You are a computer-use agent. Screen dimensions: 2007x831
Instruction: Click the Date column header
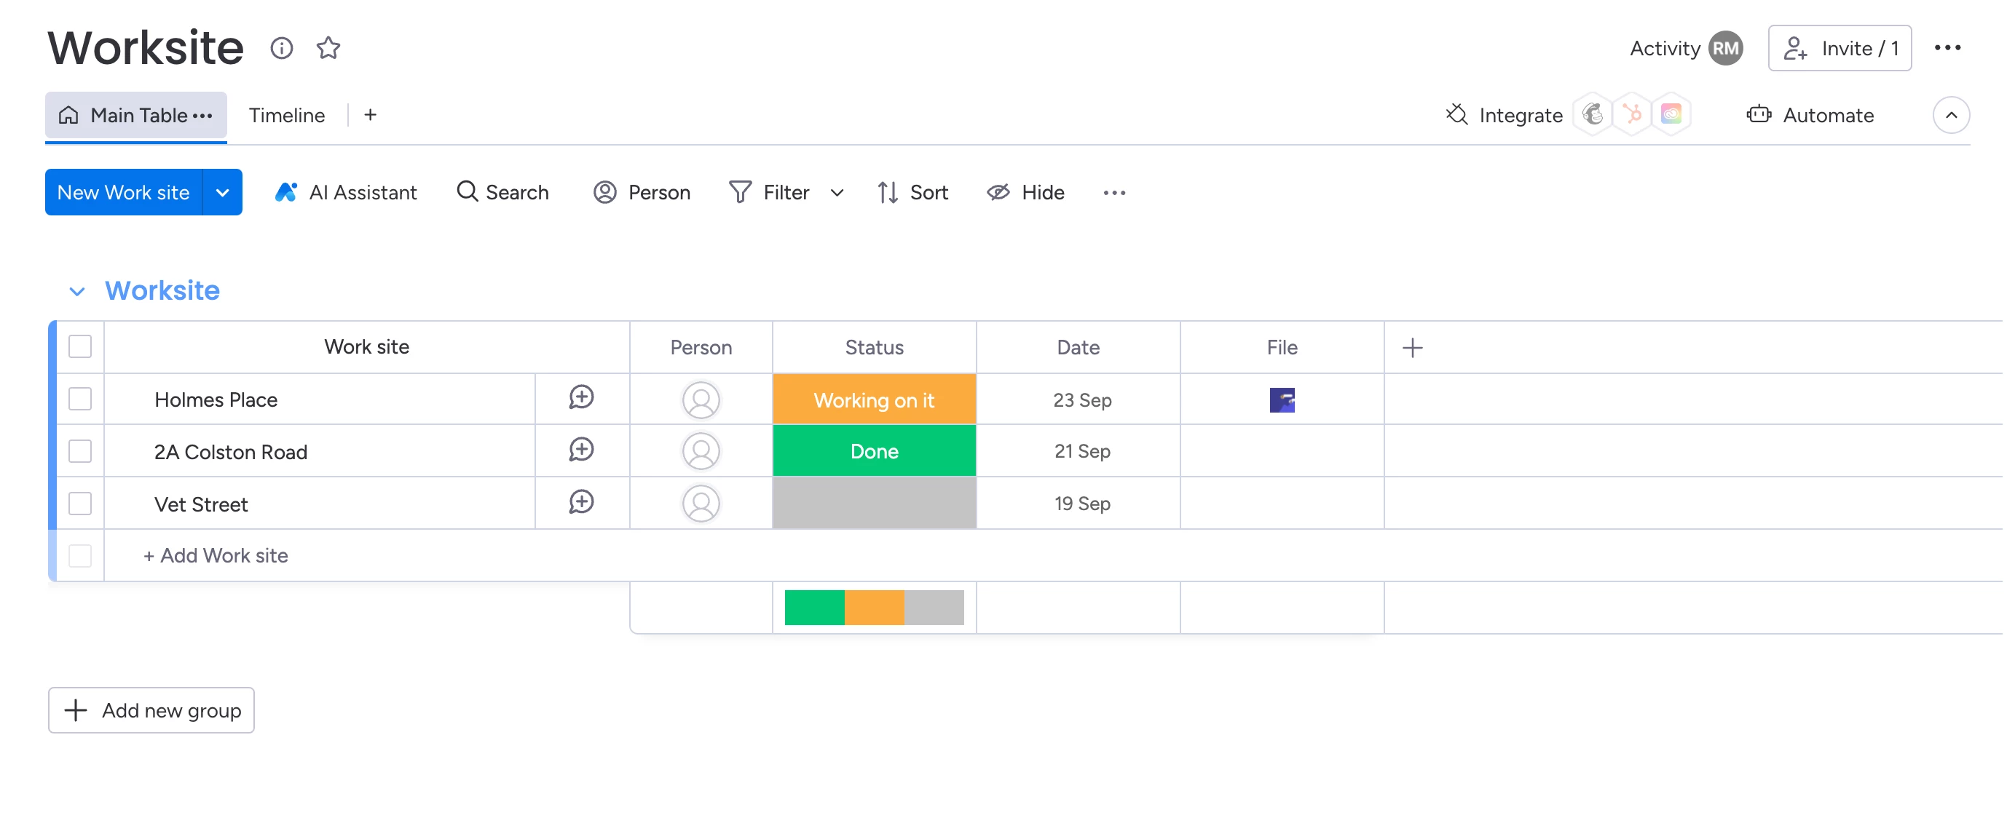pyautogui.click(x=1079, y=347)
